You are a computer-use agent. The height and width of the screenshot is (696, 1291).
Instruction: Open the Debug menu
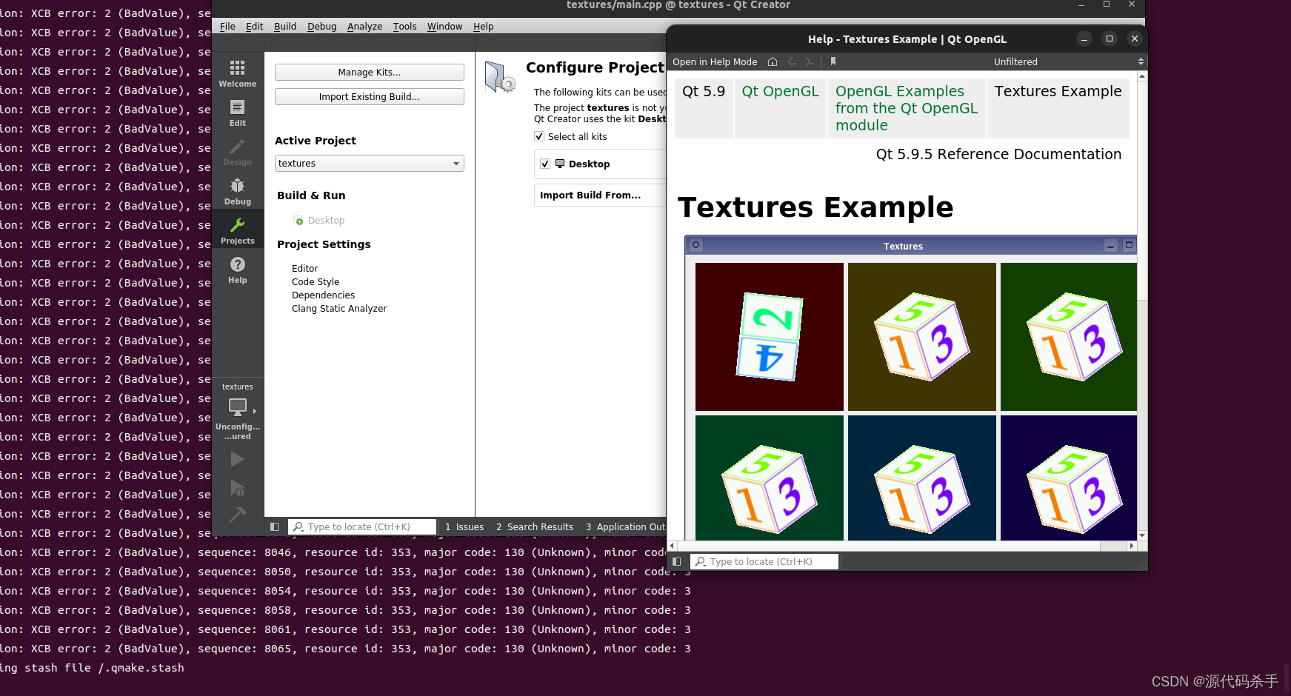click(321, 26)
